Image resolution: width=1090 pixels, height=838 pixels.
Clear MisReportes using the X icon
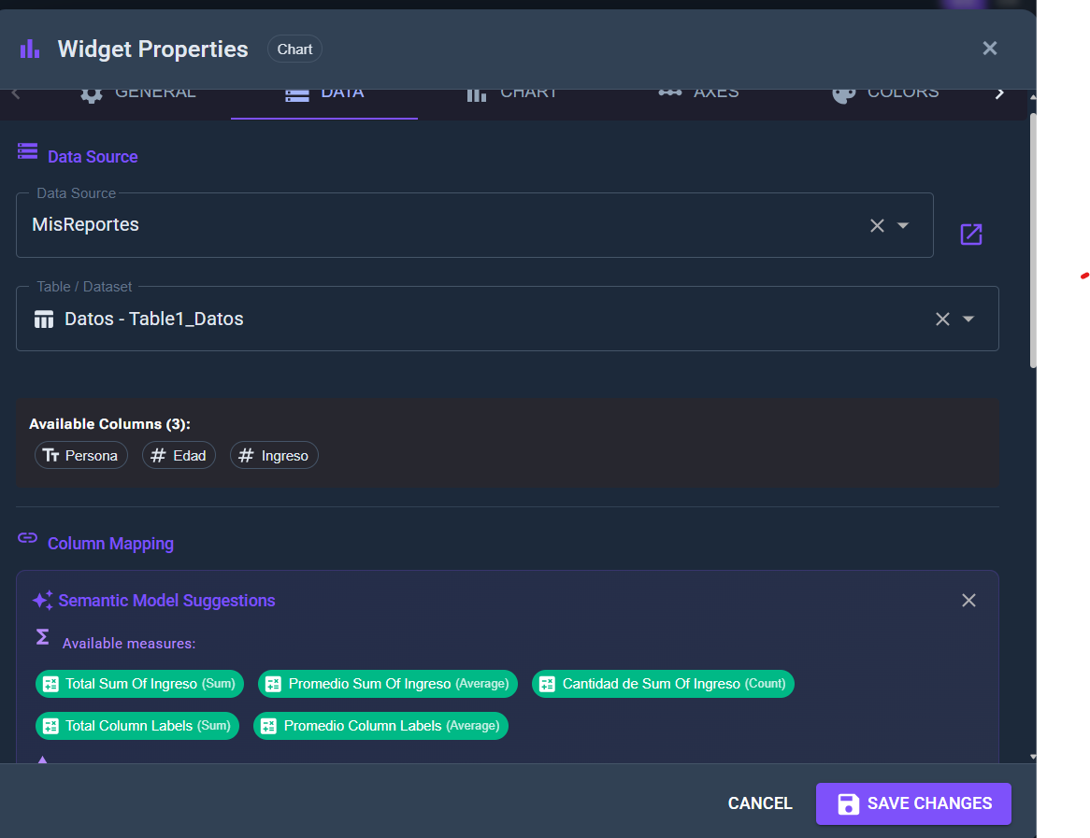(876, 225)
